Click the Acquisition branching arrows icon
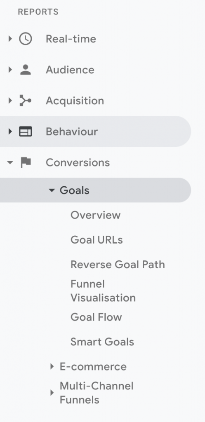The width and height of the screenshot is (205, 422). 26,101
